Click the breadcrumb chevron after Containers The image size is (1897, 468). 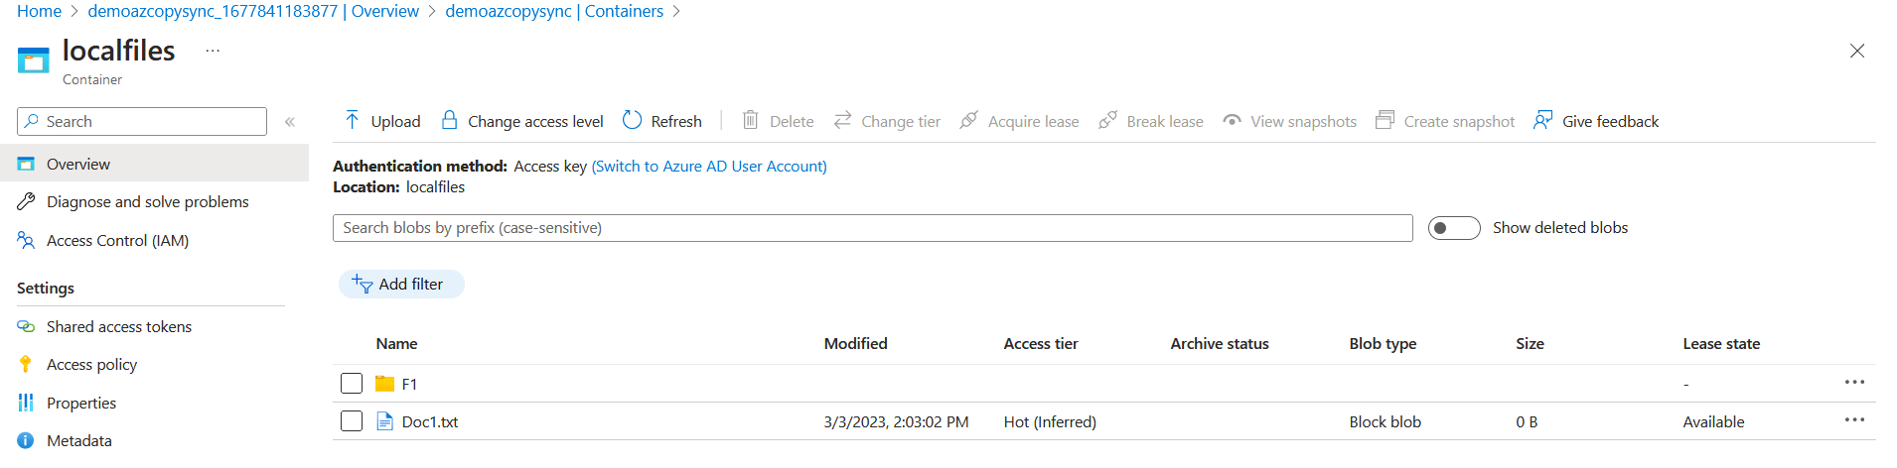click(x=677, y=11)
